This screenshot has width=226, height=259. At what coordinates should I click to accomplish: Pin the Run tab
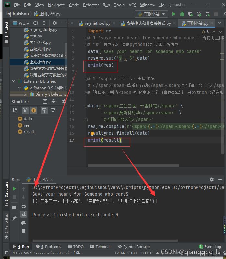click(14, 218)
